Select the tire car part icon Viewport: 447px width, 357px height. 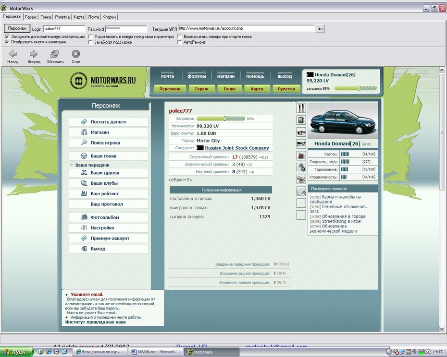[x=301, y=120]
